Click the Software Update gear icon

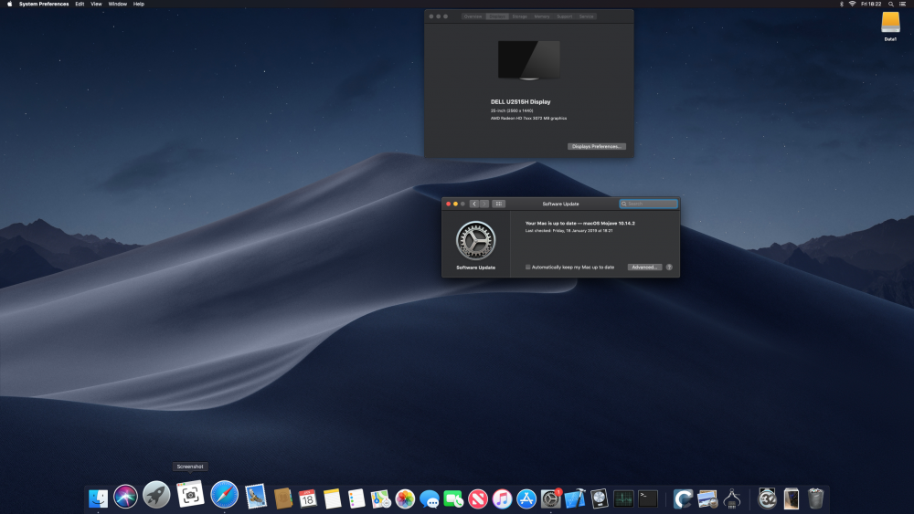(x=475, y=240)
